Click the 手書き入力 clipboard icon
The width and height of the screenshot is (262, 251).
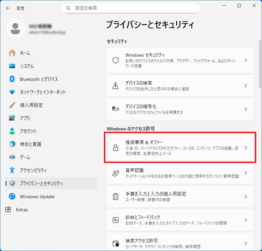tap(115, 196)
